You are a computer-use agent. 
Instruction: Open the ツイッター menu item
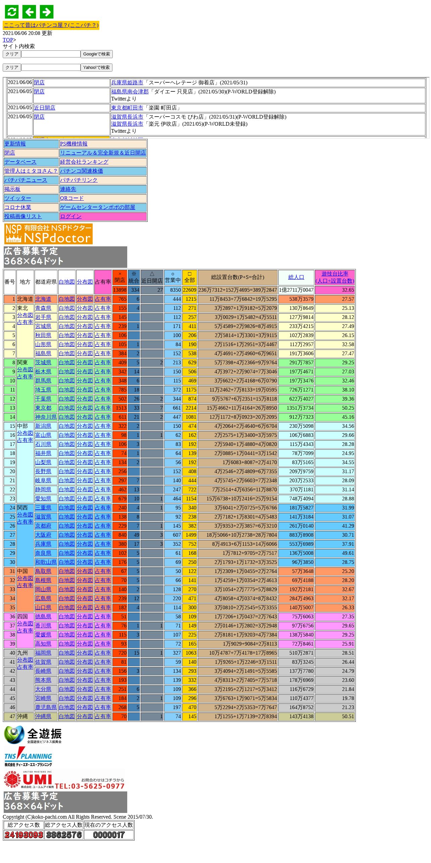(18, 198)
